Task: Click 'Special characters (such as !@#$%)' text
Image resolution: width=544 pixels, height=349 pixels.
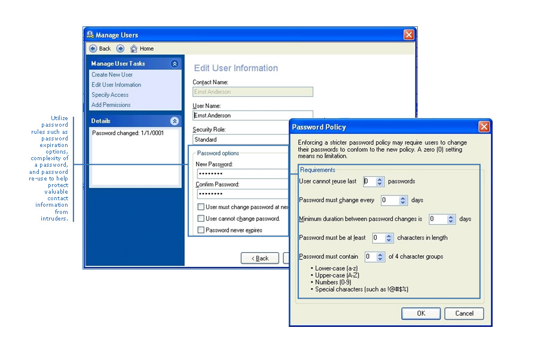Action: [362, 289]
